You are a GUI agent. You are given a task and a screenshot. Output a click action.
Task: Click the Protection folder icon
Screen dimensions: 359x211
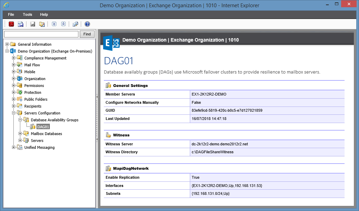(20, 92)
